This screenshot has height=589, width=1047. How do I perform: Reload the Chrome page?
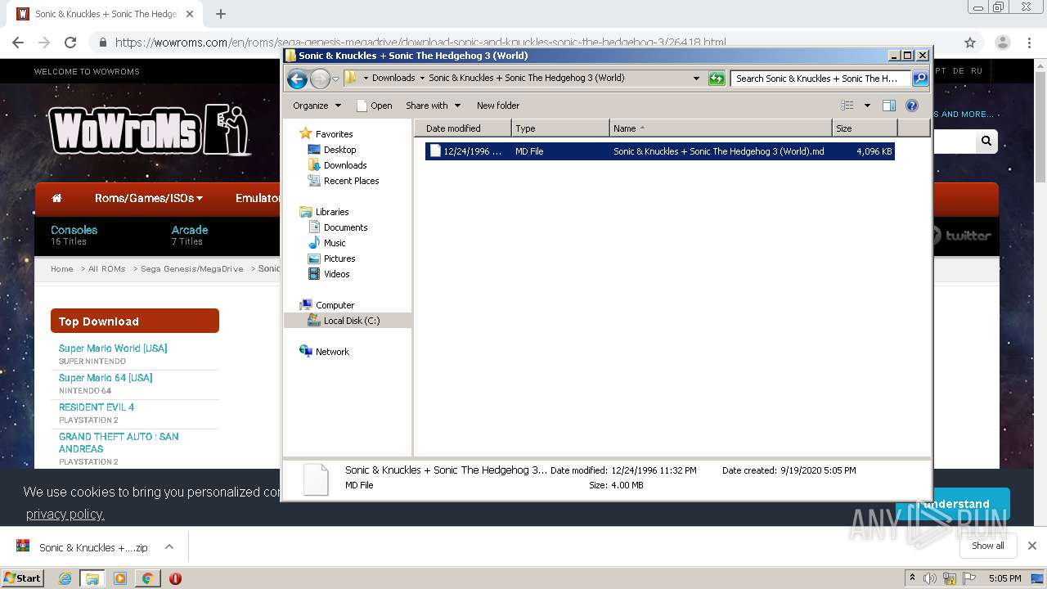(70, 43)
